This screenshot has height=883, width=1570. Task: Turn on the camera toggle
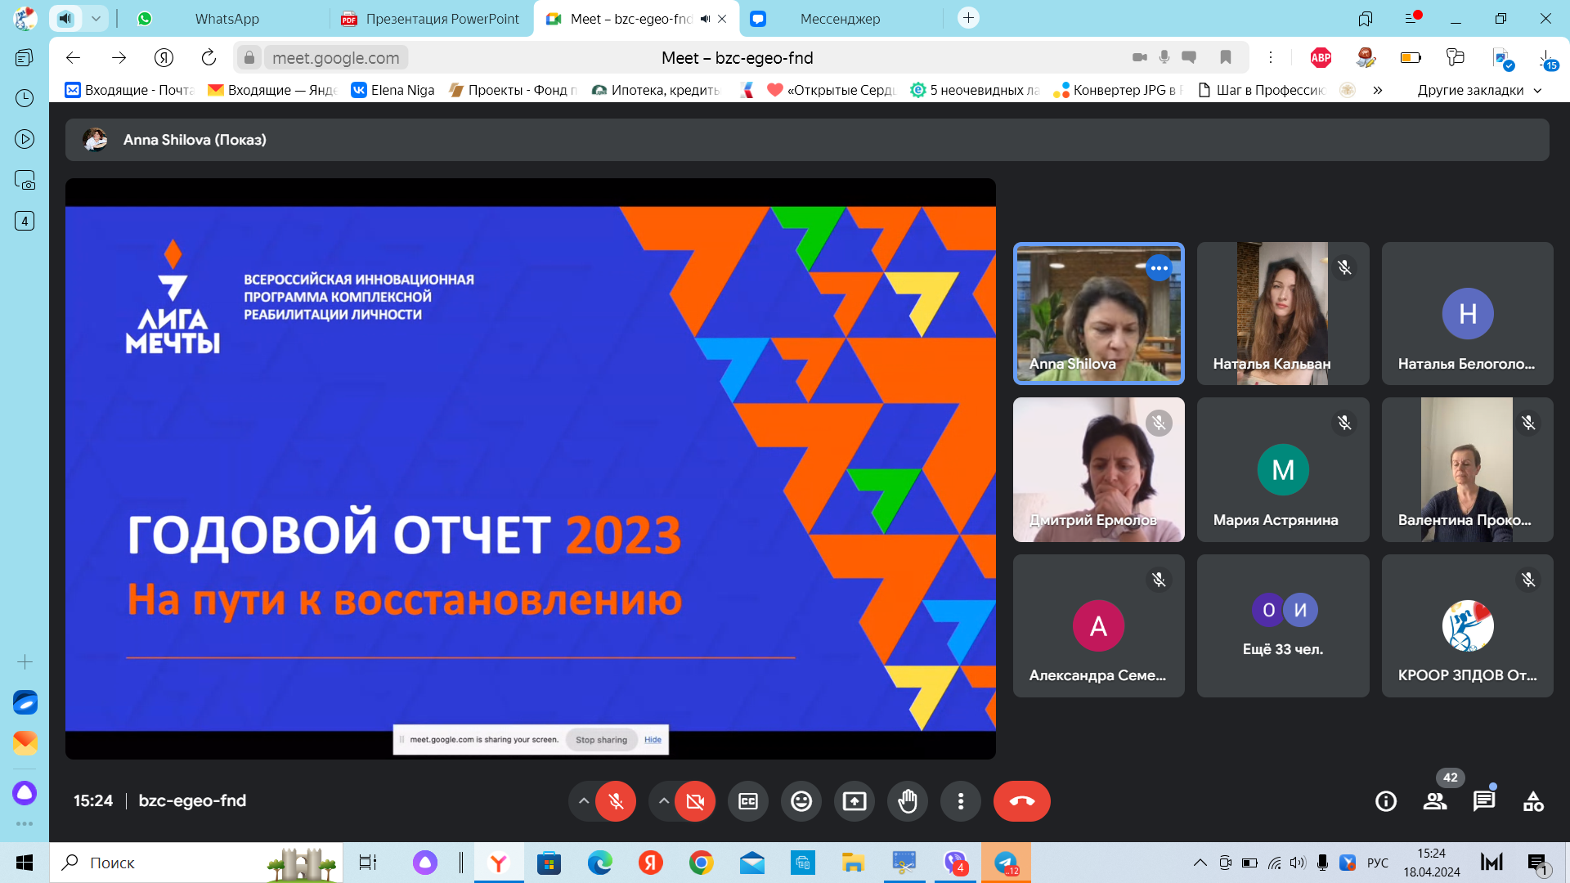tap(695, 801)
